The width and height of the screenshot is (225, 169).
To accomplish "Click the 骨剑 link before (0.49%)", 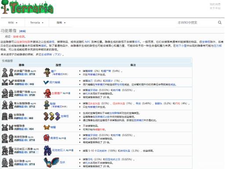I will click(x=138, y=103).
